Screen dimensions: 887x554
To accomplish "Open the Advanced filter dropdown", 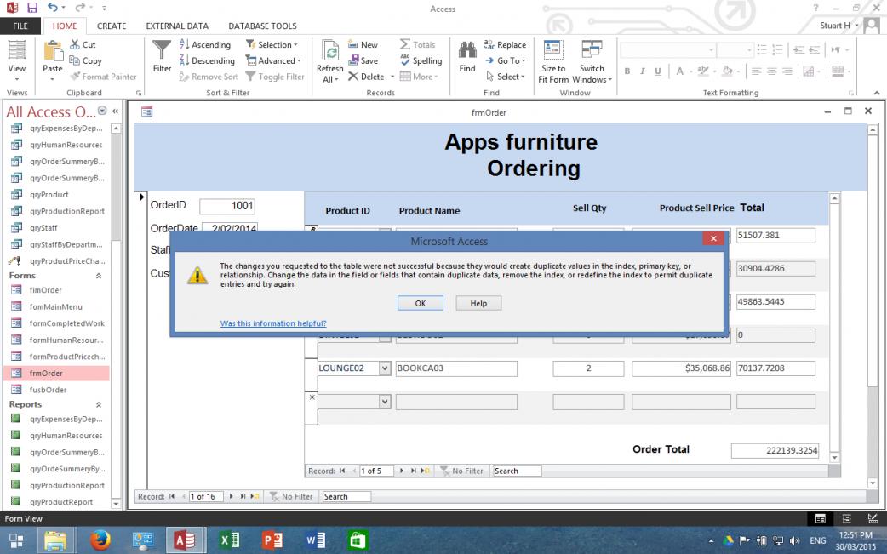I will pyautogui.click(x=273, y=60).
